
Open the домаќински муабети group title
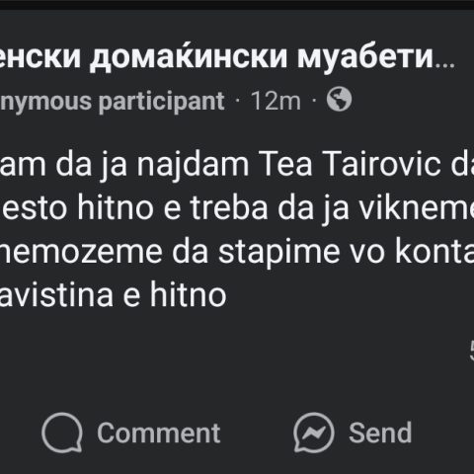click(x=227, y=56)
